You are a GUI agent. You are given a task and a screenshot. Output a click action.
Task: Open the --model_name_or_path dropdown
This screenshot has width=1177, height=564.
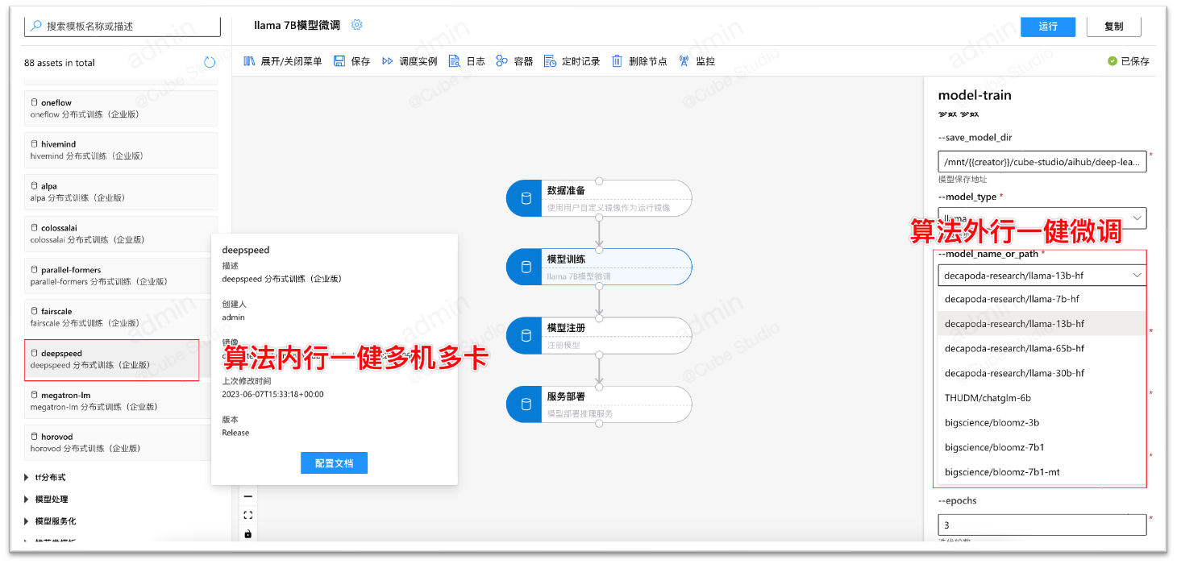(1042, 276)
